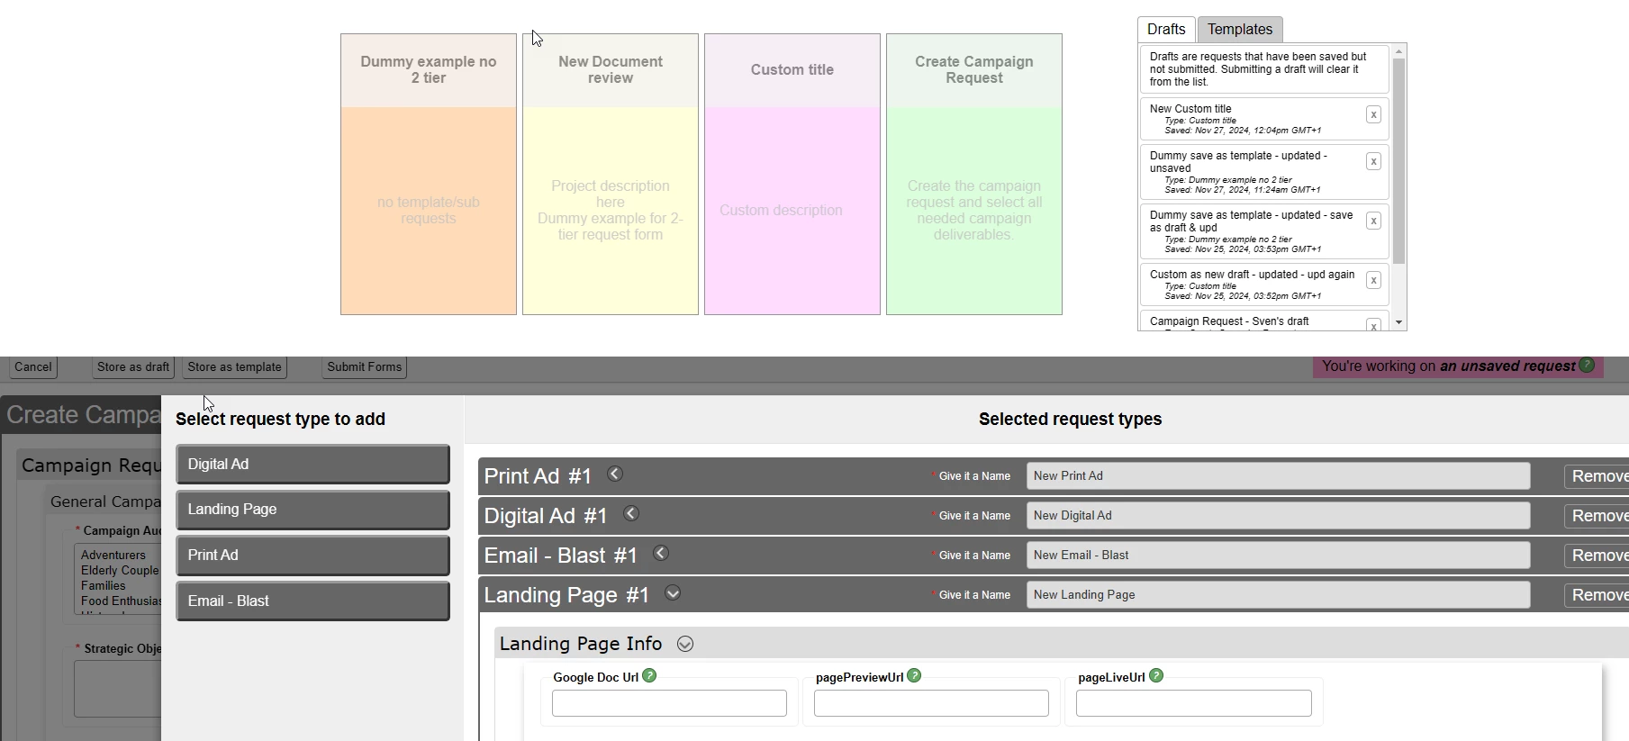Delete the 'Dummy save as template - updated - unsaved' draft

click(1373, 161)
